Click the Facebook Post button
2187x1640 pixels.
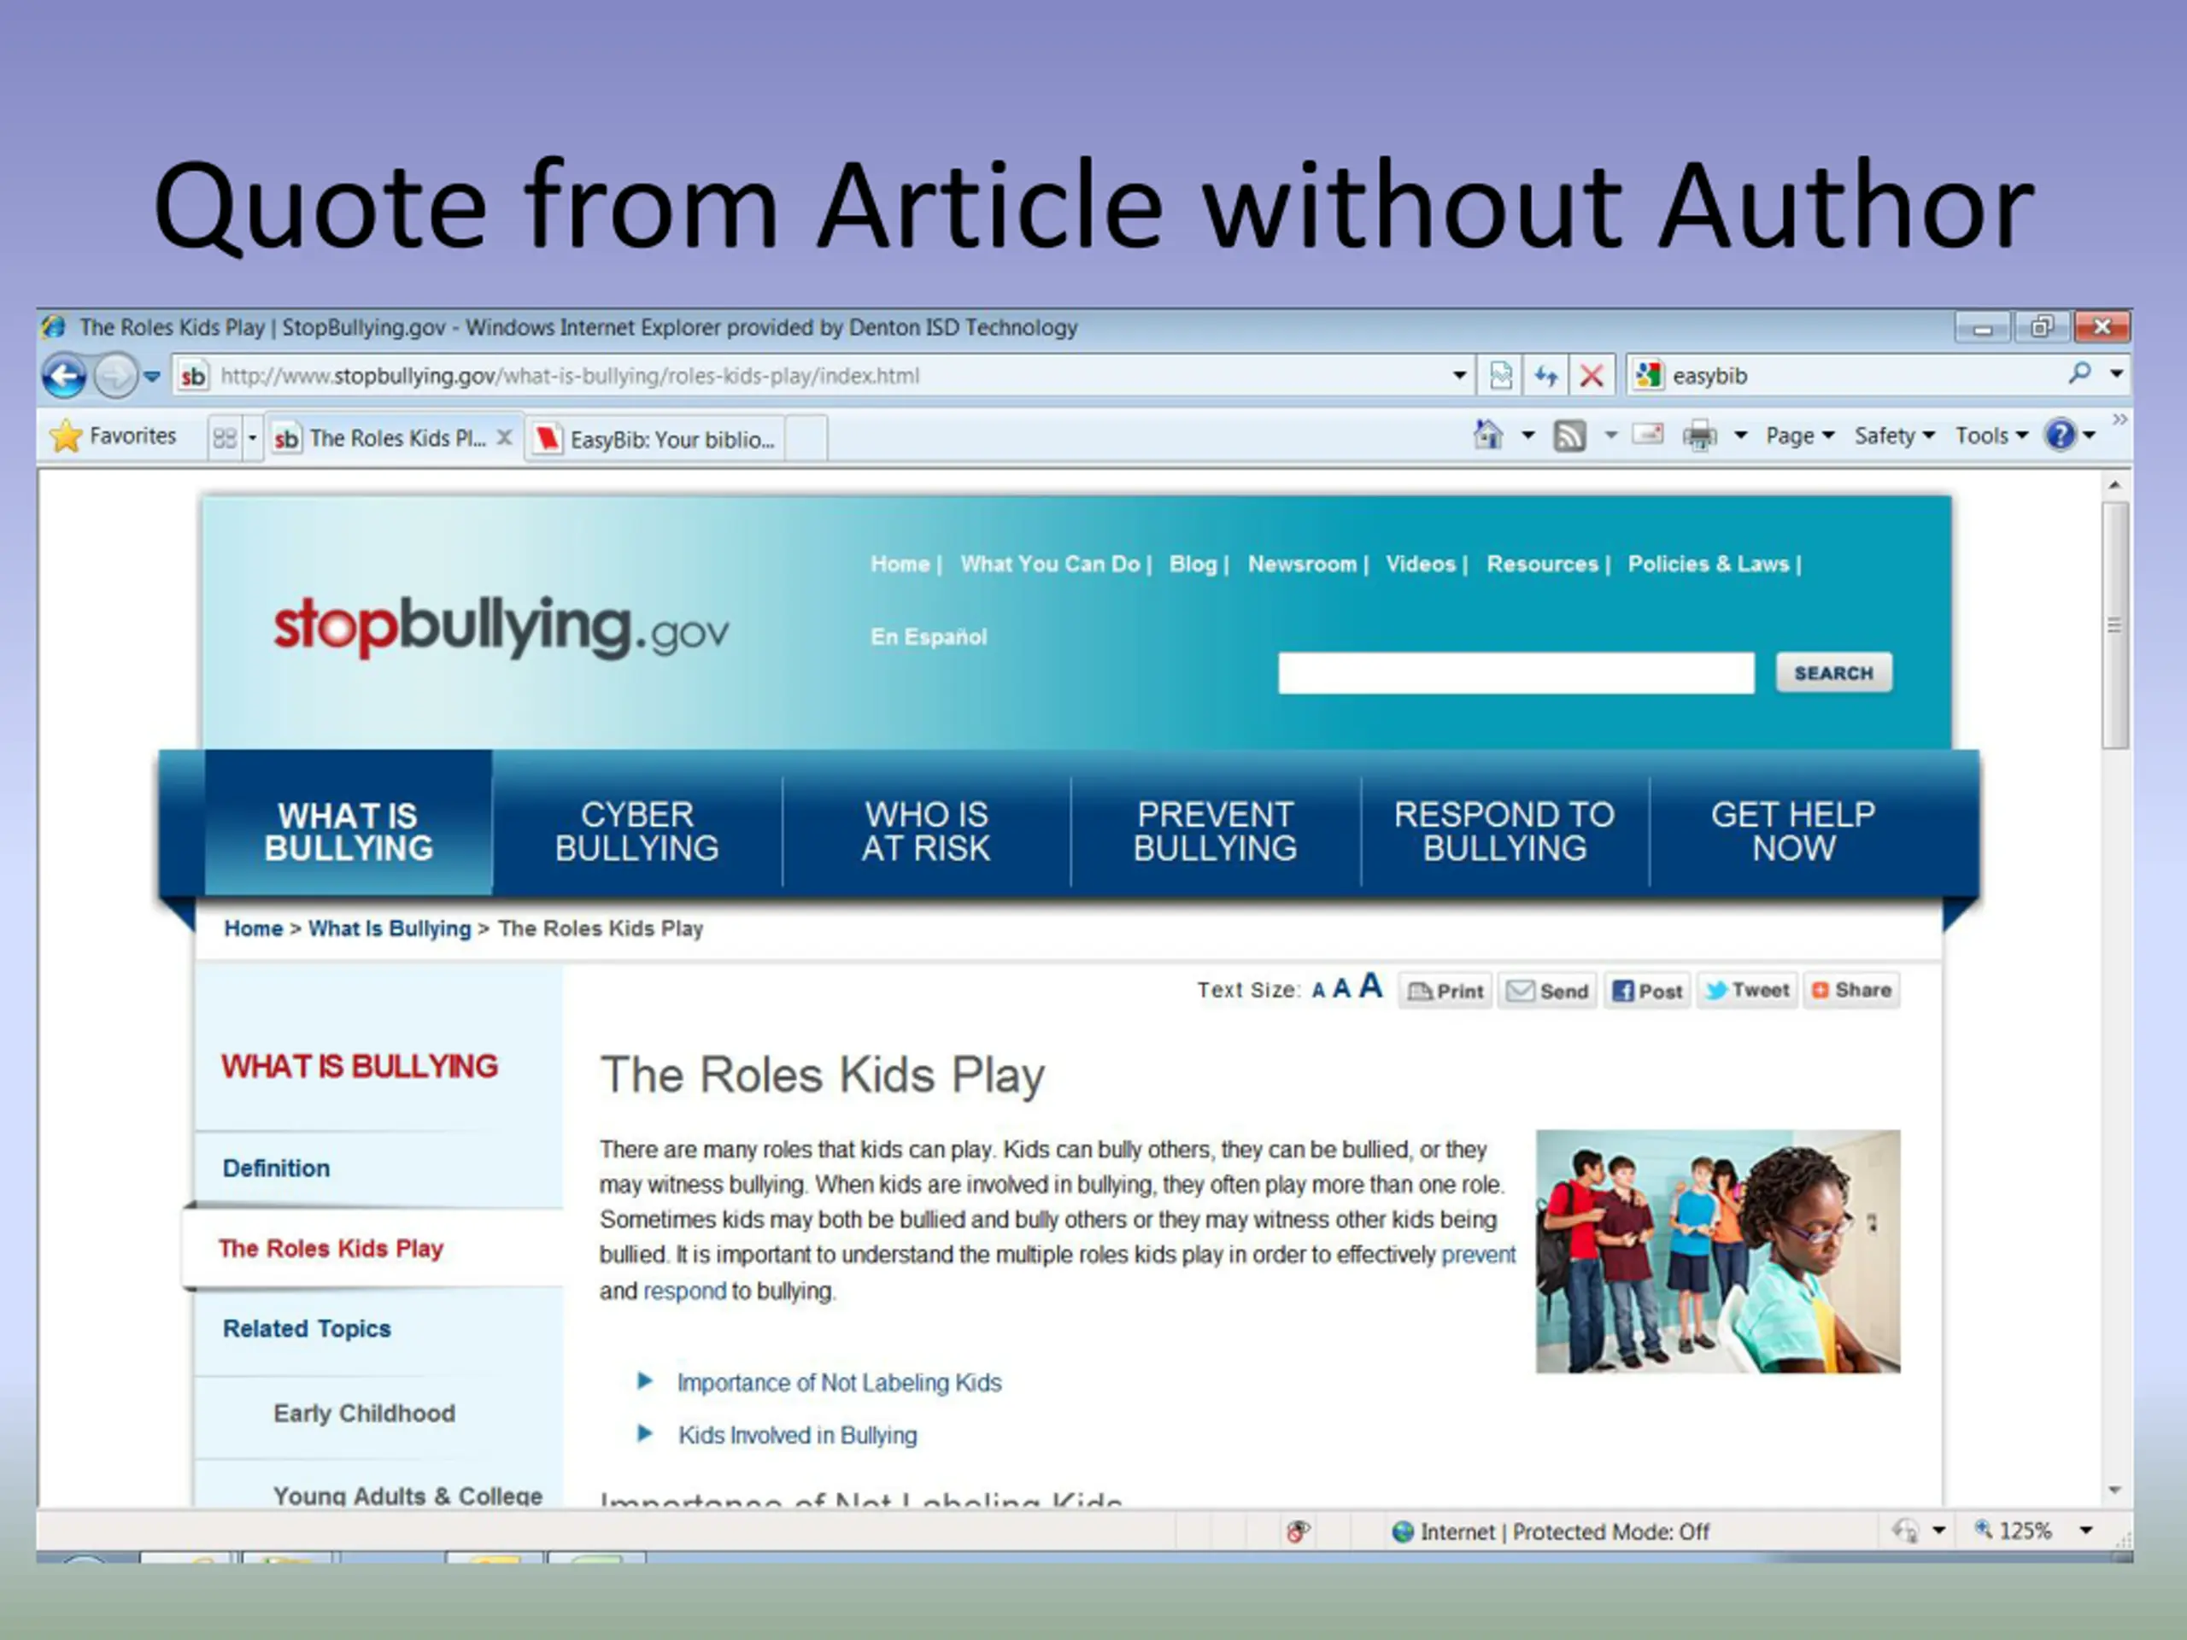(1647, 991)
